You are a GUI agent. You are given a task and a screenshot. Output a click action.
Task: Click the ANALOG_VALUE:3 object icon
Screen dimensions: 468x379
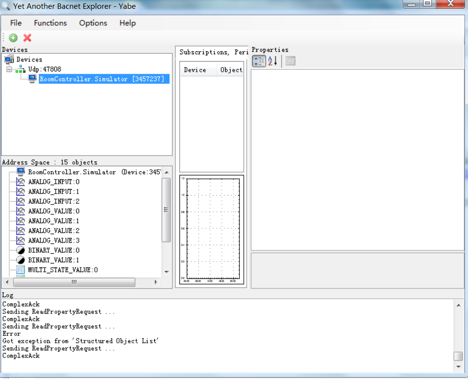[20, 240]
